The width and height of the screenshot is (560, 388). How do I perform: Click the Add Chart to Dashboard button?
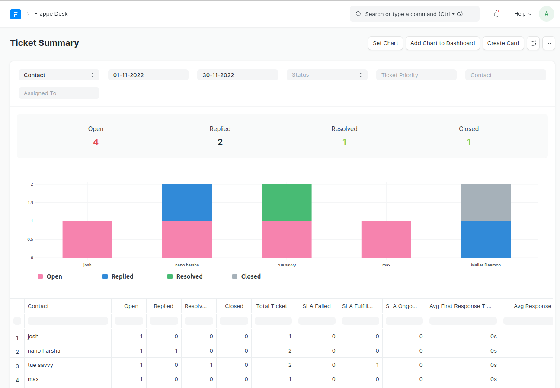click(442, 43)
